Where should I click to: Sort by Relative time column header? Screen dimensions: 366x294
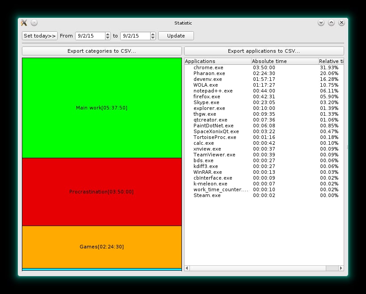click(x=331, y=61)
